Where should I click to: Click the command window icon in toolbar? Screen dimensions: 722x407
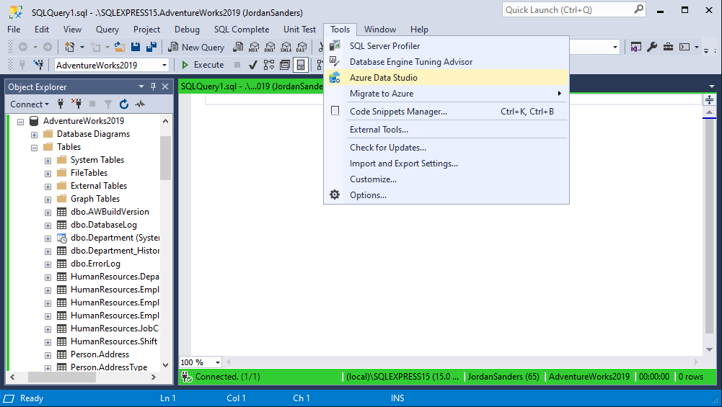(684, 47)
